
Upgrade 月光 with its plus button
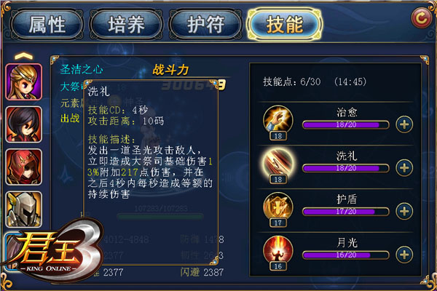(x=404, y=255)
